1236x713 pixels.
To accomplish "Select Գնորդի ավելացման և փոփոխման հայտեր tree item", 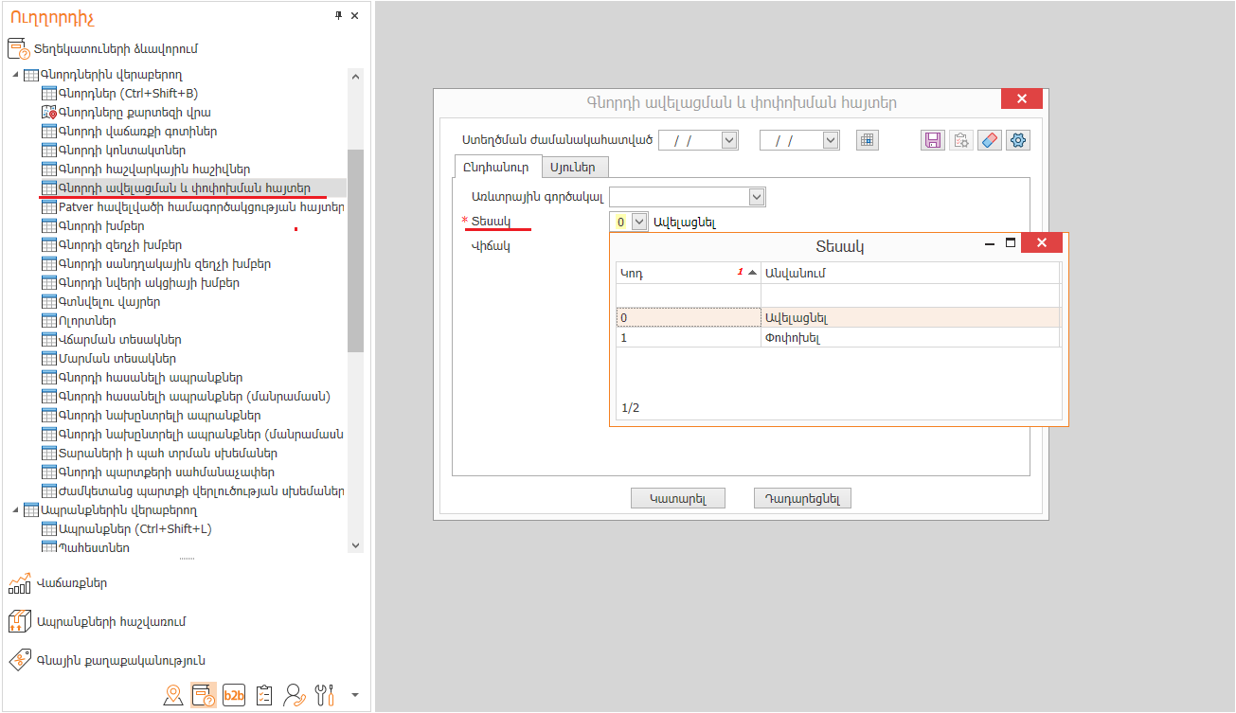I will (185, 188).
